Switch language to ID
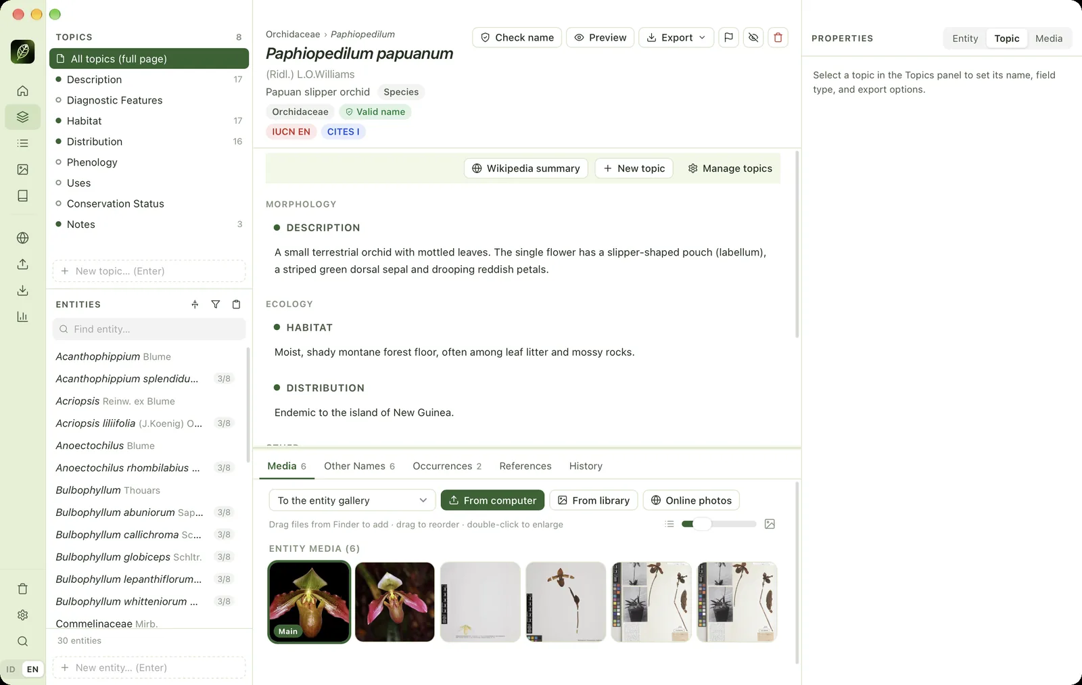The image size is (1082, 685). [x=11, y=669]
